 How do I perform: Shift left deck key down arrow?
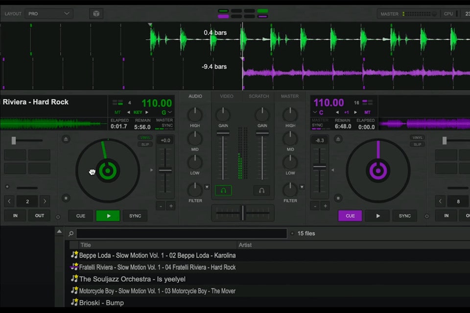tap(129, 112)
